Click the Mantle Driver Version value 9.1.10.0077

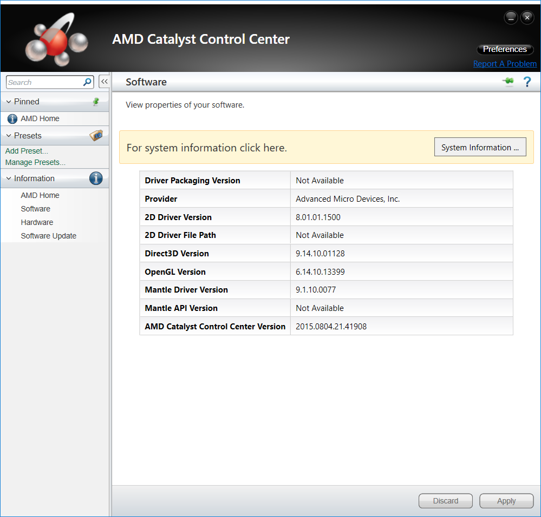click(316, 290)
